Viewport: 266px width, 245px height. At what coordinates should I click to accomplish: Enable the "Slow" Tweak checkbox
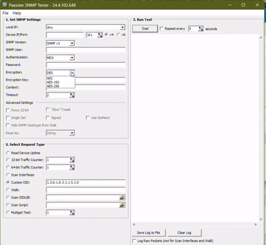[48, 110]
